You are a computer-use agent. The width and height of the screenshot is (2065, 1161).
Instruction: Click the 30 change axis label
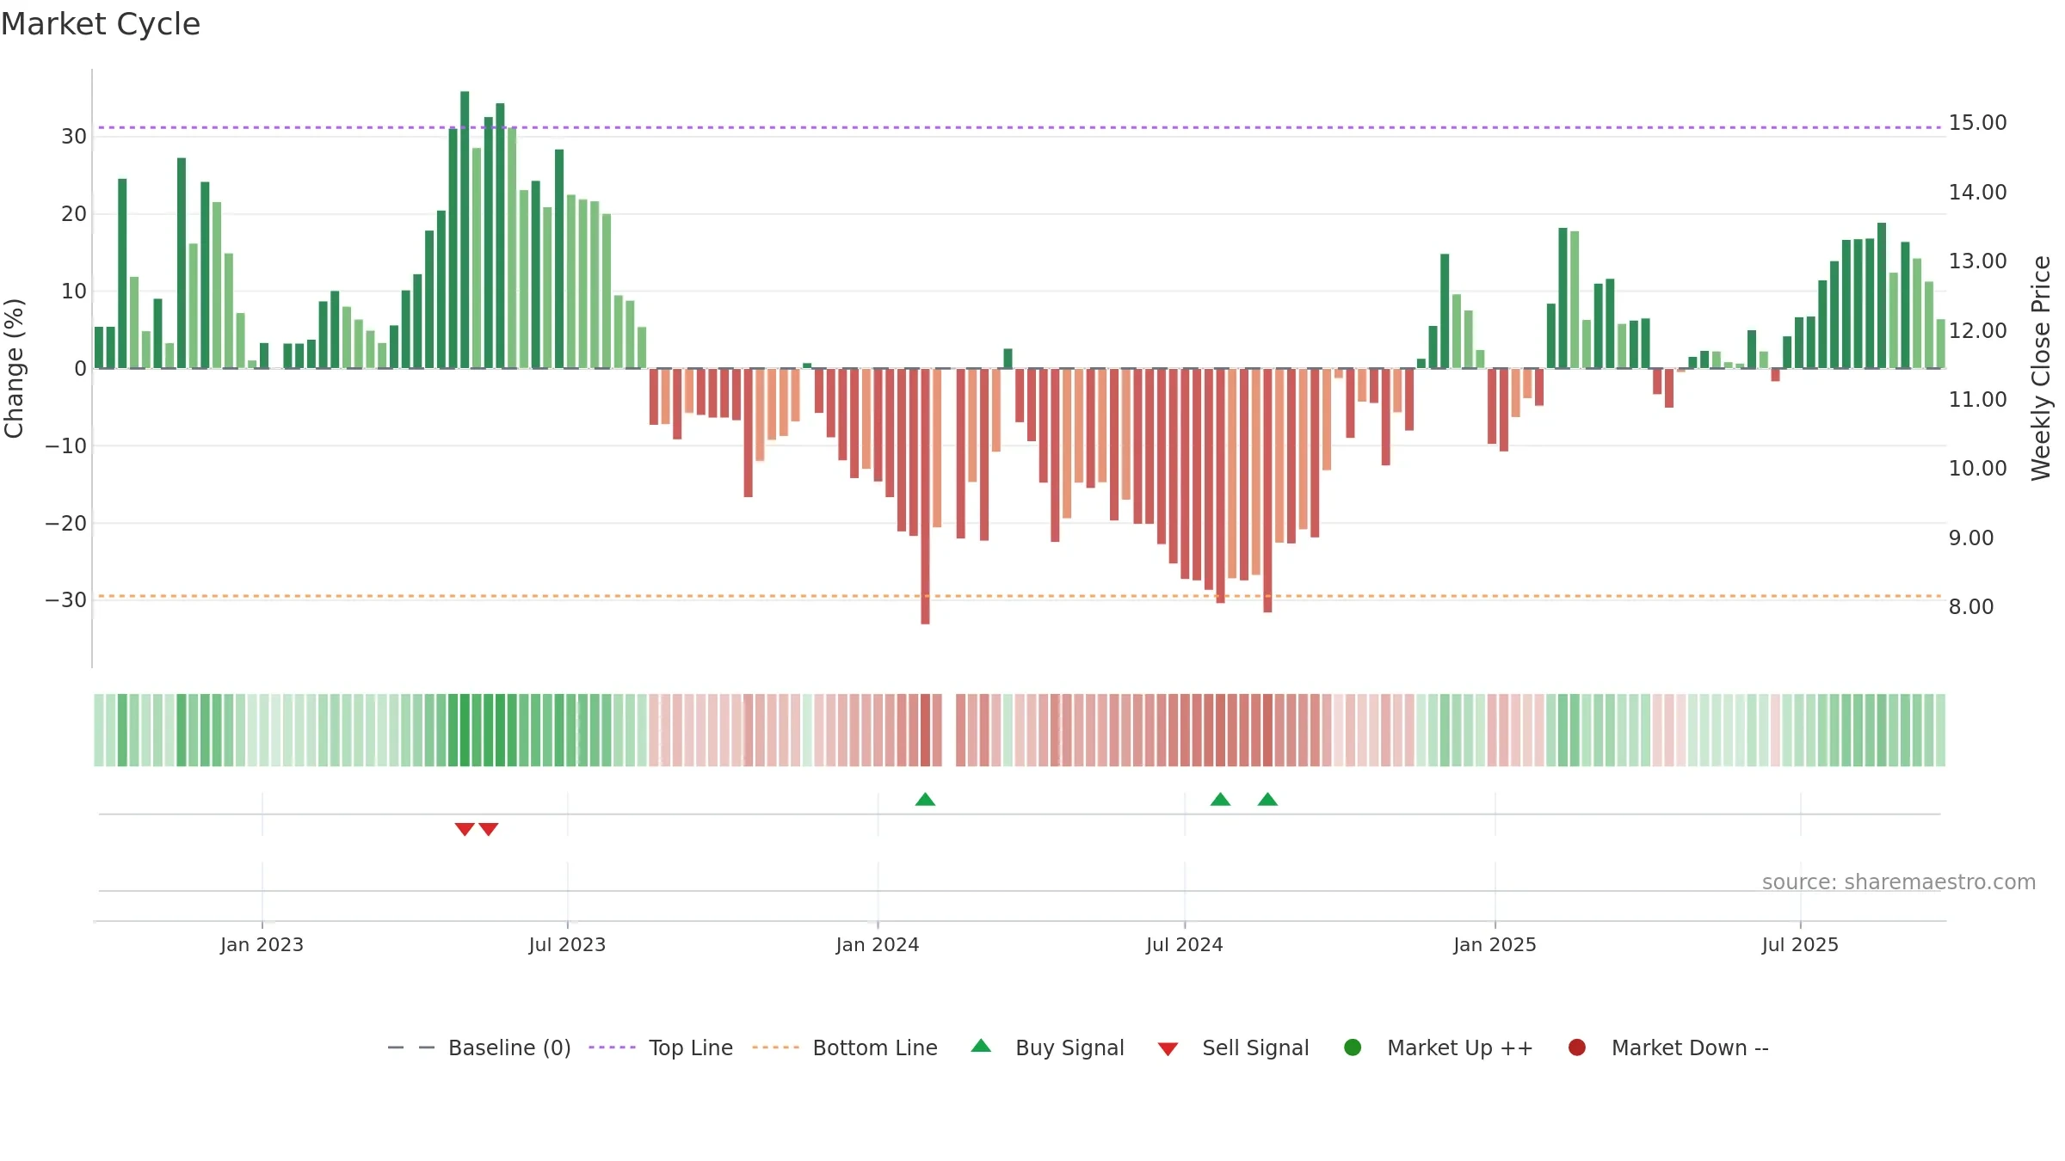coord(74,137)
